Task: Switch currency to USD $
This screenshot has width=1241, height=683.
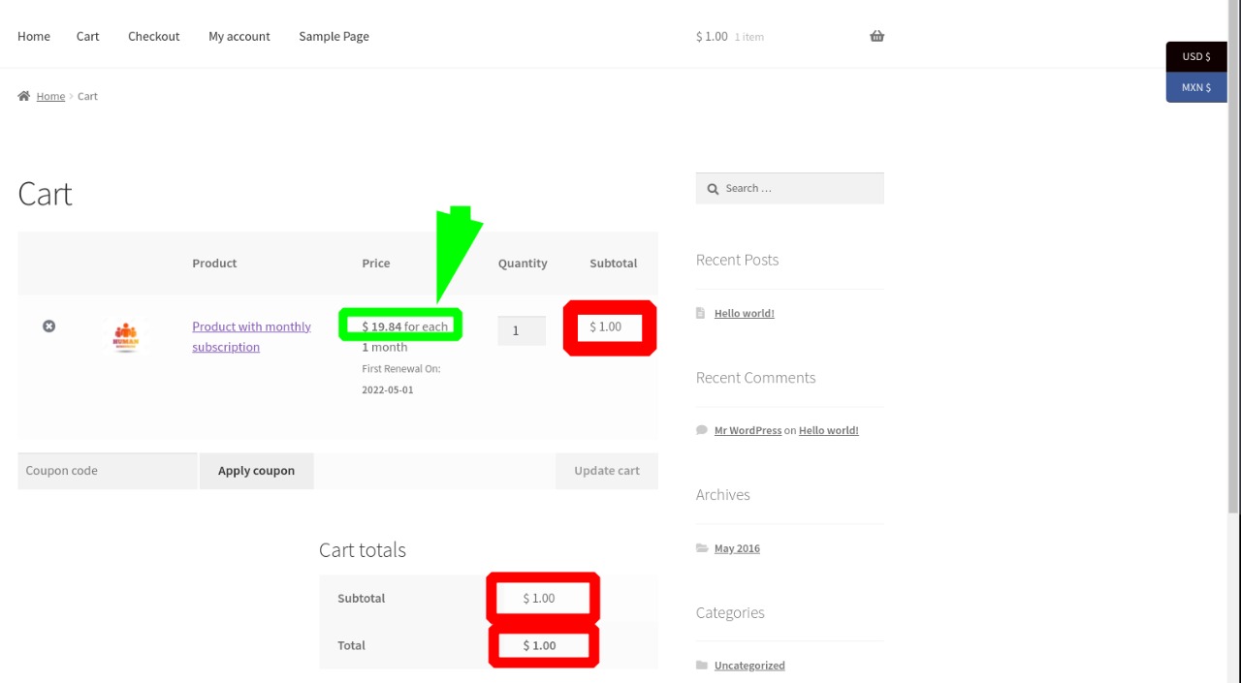Action: tap(1195, 56)
